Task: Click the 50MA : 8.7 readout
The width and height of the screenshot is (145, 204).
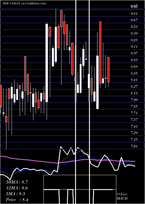Action: pos(17,182)
